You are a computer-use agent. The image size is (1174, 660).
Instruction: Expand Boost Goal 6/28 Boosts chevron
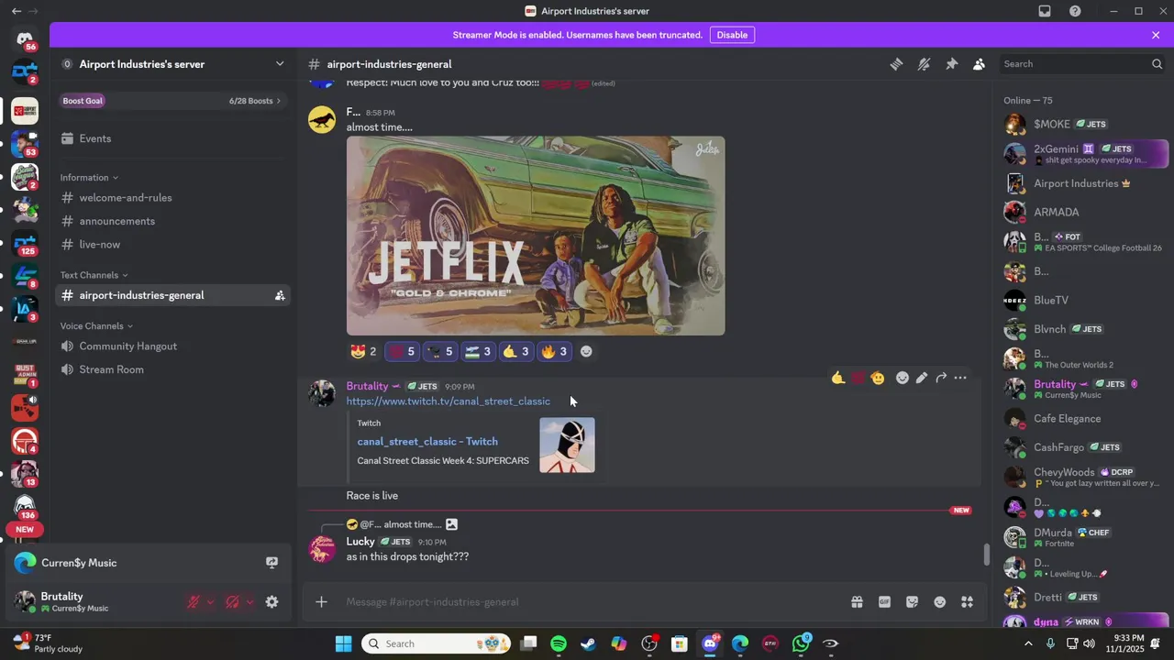pos(279,101)
